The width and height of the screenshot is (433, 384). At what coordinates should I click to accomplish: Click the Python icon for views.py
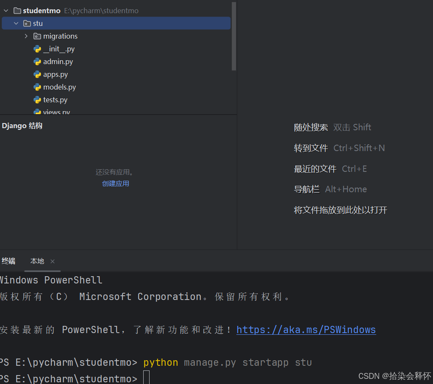pos(38,112)
